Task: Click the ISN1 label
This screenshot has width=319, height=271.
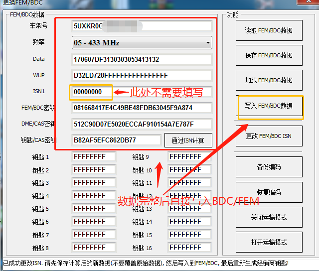Action: coord(39,91)
